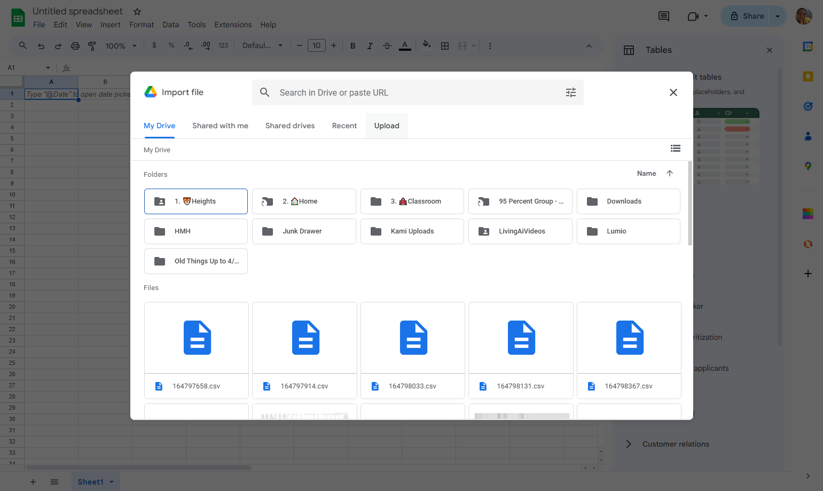Select the 164797658.csv file
823x491 pixels.
(x=197, y=350)
